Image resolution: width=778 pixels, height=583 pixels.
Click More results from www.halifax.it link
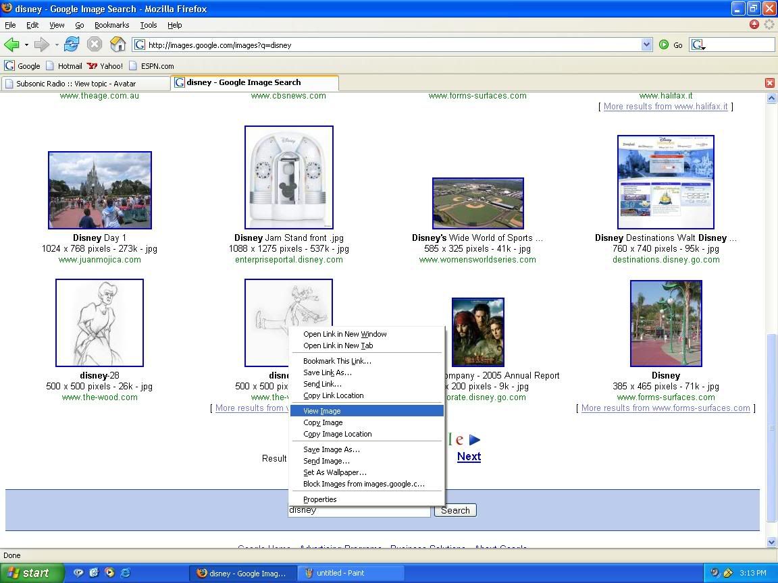tap(665, 106)
